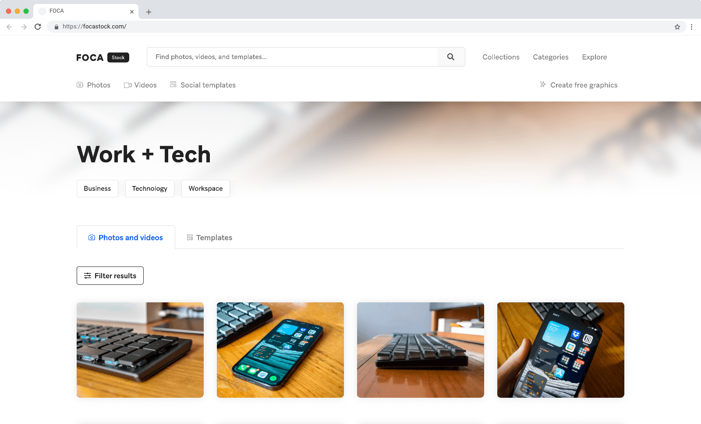
Task: Go to the Explore page
Action: click(x=594, y=57)
